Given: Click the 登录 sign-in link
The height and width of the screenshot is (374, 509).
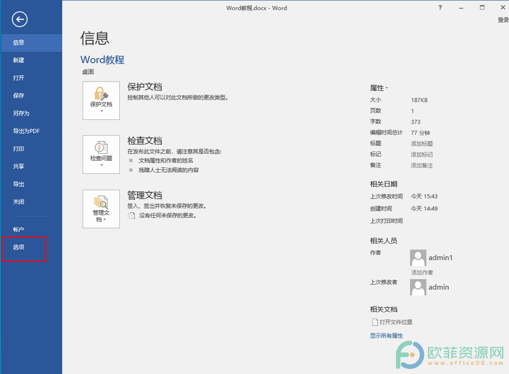Looking at the screenshot, I should [503, 20].
